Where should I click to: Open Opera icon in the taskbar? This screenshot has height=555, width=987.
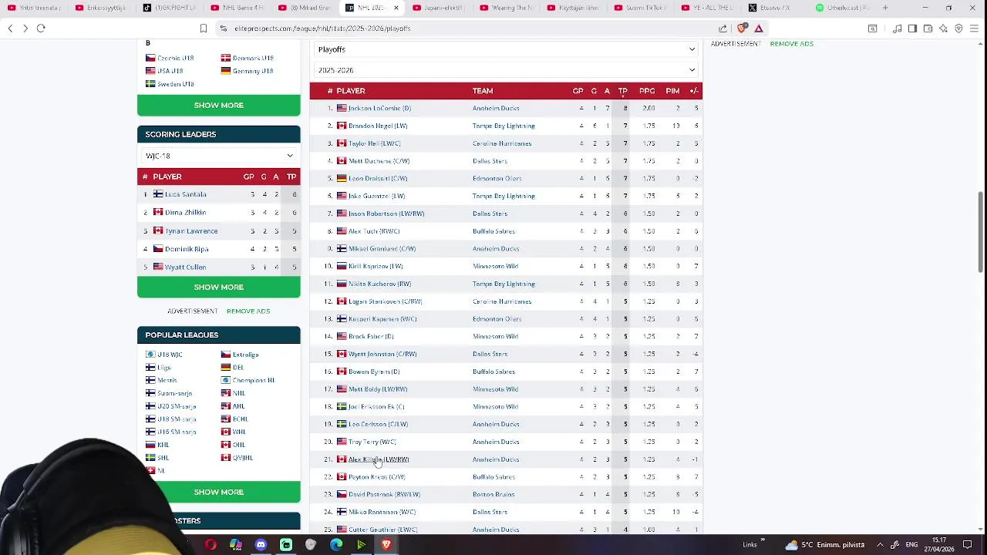point(211,545)
